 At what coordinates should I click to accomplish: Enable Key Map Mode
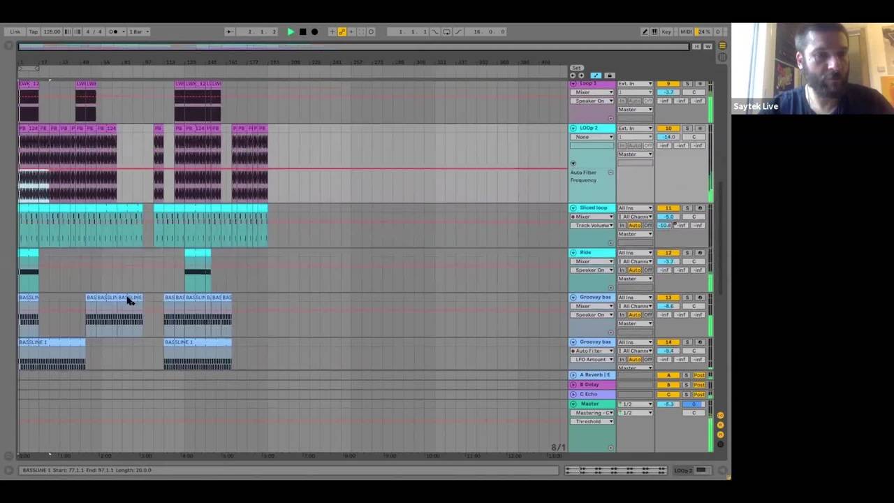[x=666, y=31]
